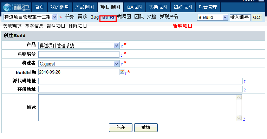Click the 删除项目 link

pos(78,26)
